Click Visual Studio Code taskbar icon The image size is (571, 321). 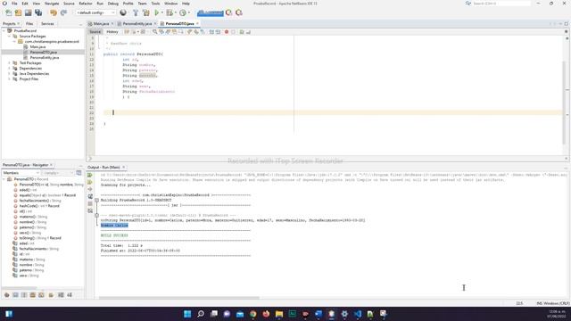358,314
